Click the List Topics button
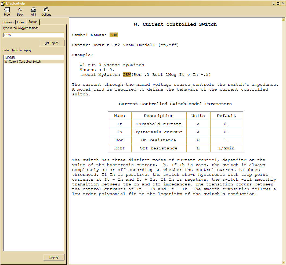The height and width of the screenshot is (265, 286). tap(52, 43)
